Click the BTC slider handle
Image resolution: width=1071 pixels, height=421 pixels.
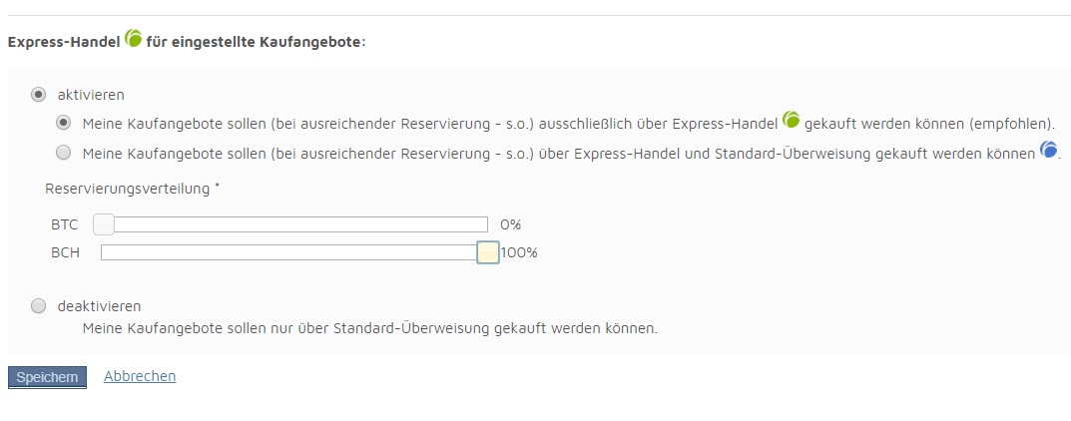pyautogui.click(x=104, y=224)
